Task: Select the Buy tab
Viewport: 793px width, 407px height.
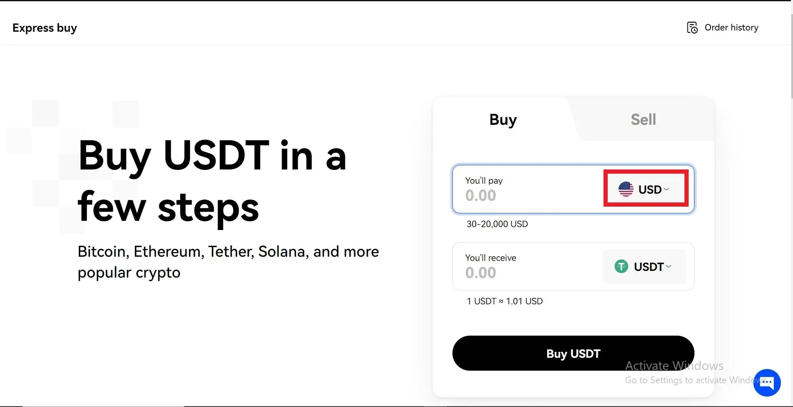Action: click(503, 119)
